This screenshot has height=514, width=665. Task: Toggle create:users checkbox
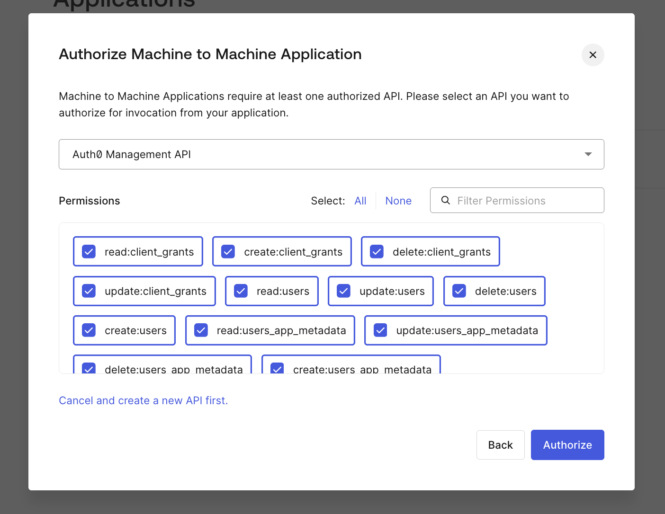89,330
